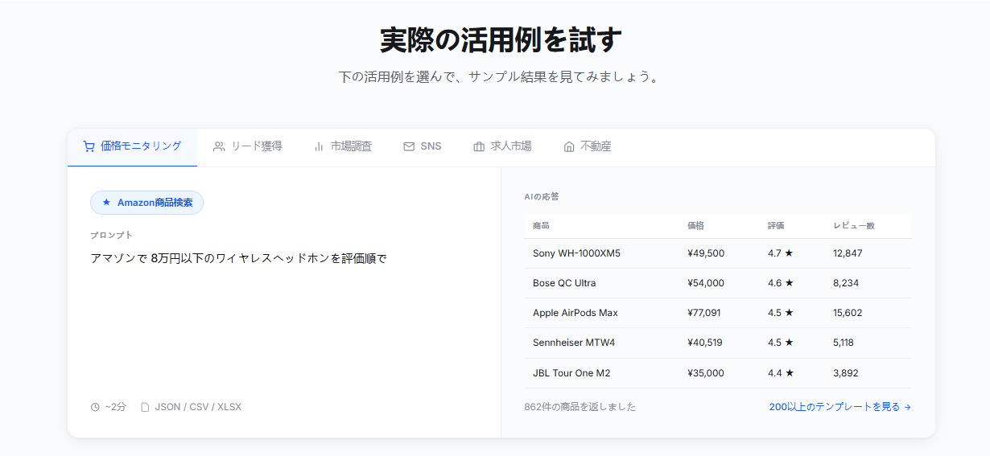Screen dimensions: 990x456
Task: Select the JBL Tour One M2 product name
Action: click(571, 373)
